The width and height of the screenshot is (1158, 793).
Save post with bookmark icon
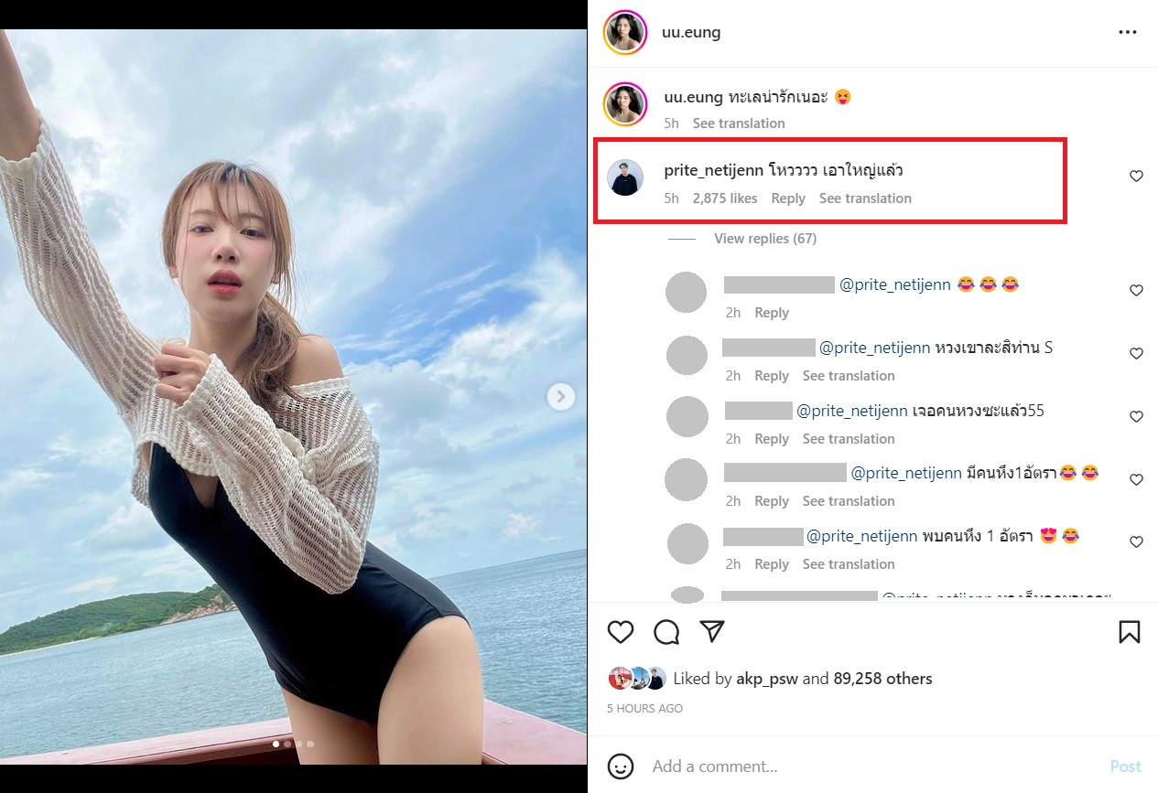tap(1129, 632)
